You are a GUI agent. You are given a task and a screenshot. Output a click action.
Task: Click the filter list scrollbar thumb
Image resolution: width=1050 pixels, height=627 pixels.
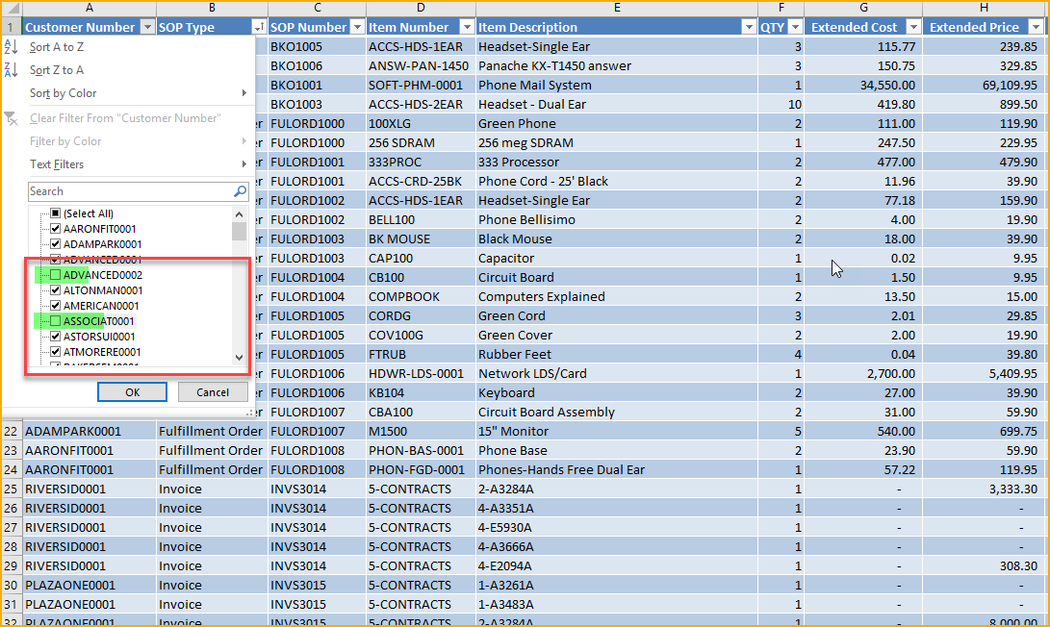pos(239,231)
